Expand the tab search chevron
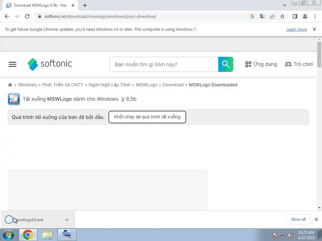 pyautogui.click(x=284, y=5)
